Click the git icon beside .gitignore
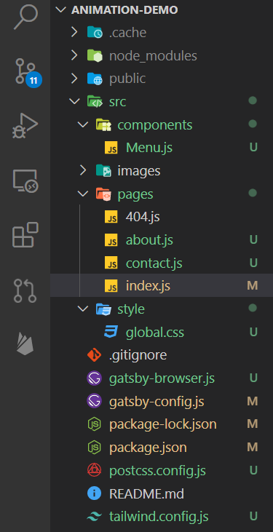Image resolution: width=273 pixels, height=532 pixels. tap(95, 355)
